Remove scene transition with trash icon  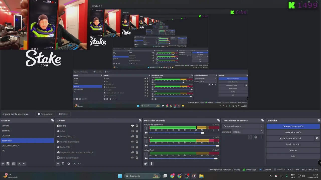point(256,137)
